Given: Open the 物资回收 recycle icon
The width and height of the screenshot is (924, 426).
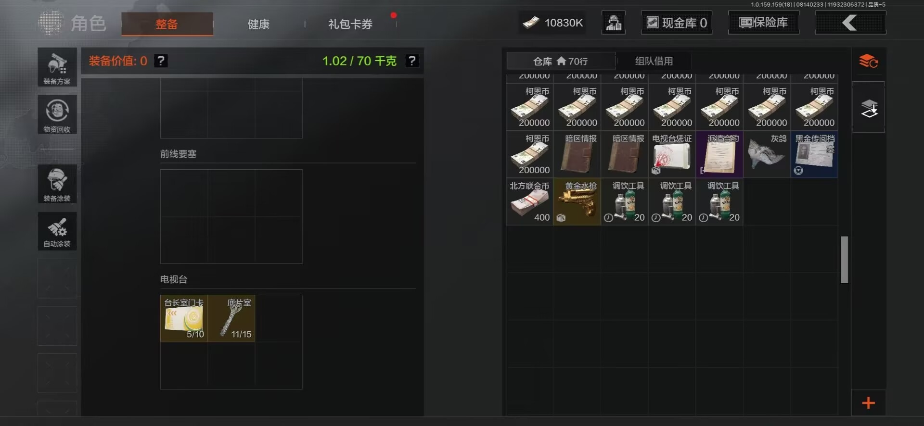Looking at the screenshot, I should (57, 114).
